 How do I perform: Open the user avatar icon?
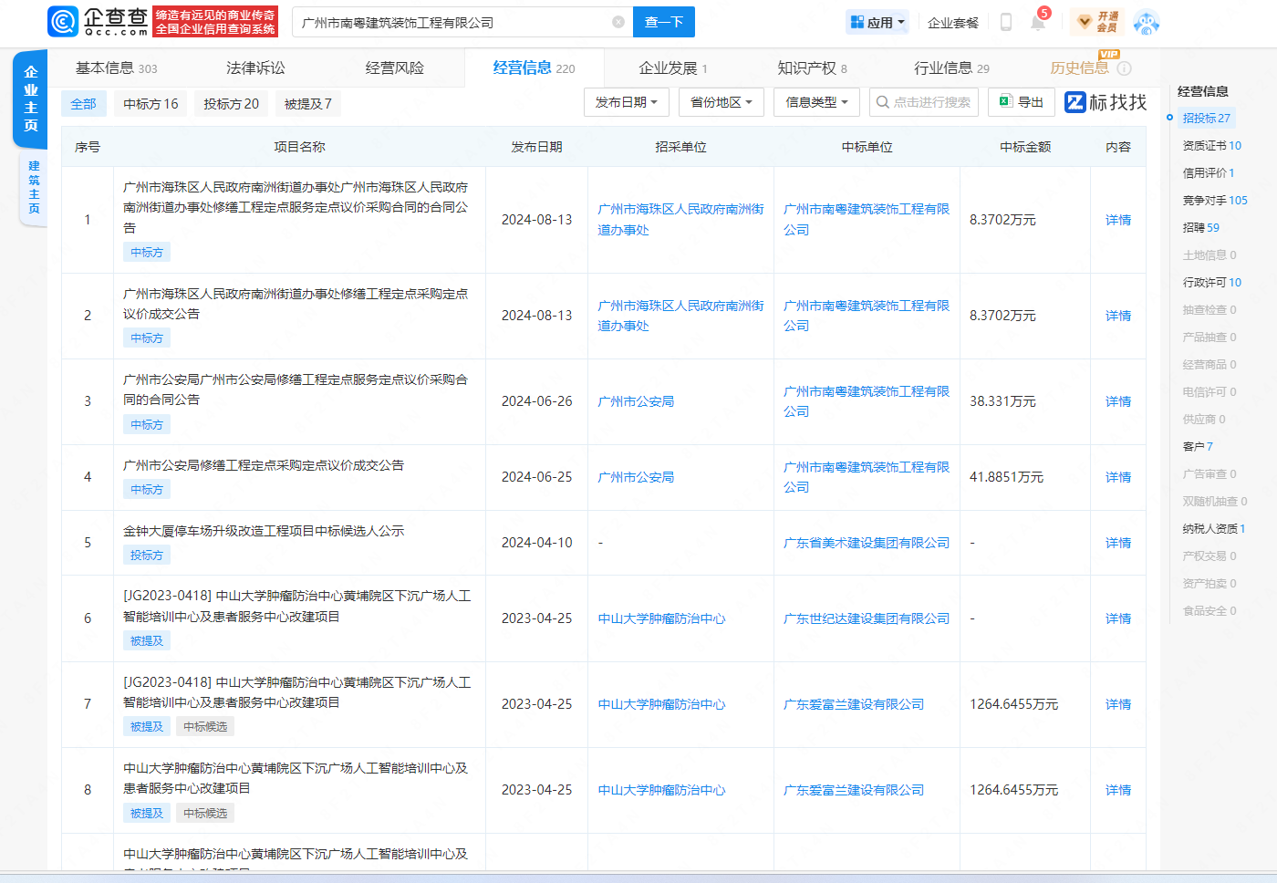[x=1147, y=22]
